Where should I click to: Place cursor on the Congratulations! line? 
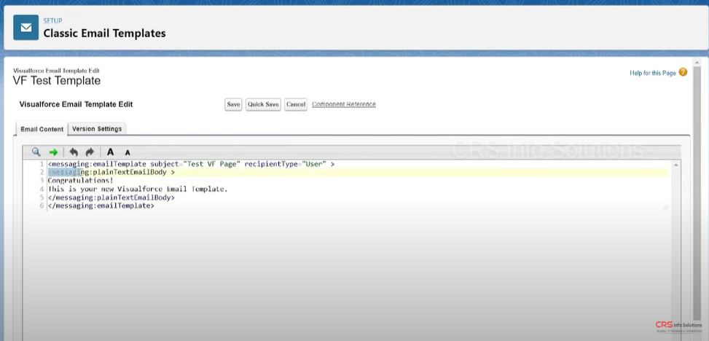pyautogui.click(x=80, y=181)
